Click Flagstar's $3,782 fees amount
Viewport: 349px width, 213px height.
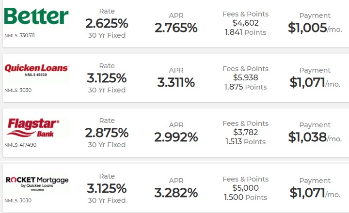245,132
